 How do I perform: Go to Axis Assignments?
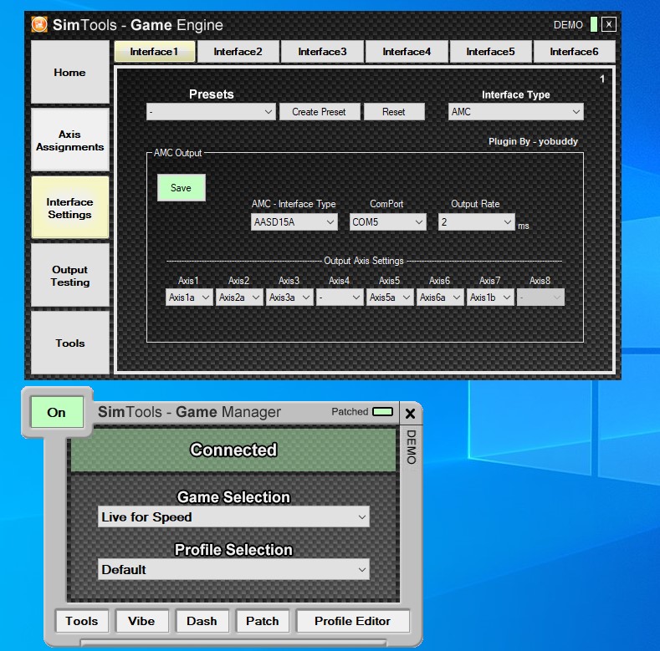70,140
